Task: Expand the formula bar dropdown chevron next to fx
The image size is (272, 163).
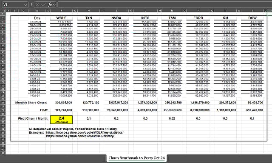Action: (x=54, y=5)
